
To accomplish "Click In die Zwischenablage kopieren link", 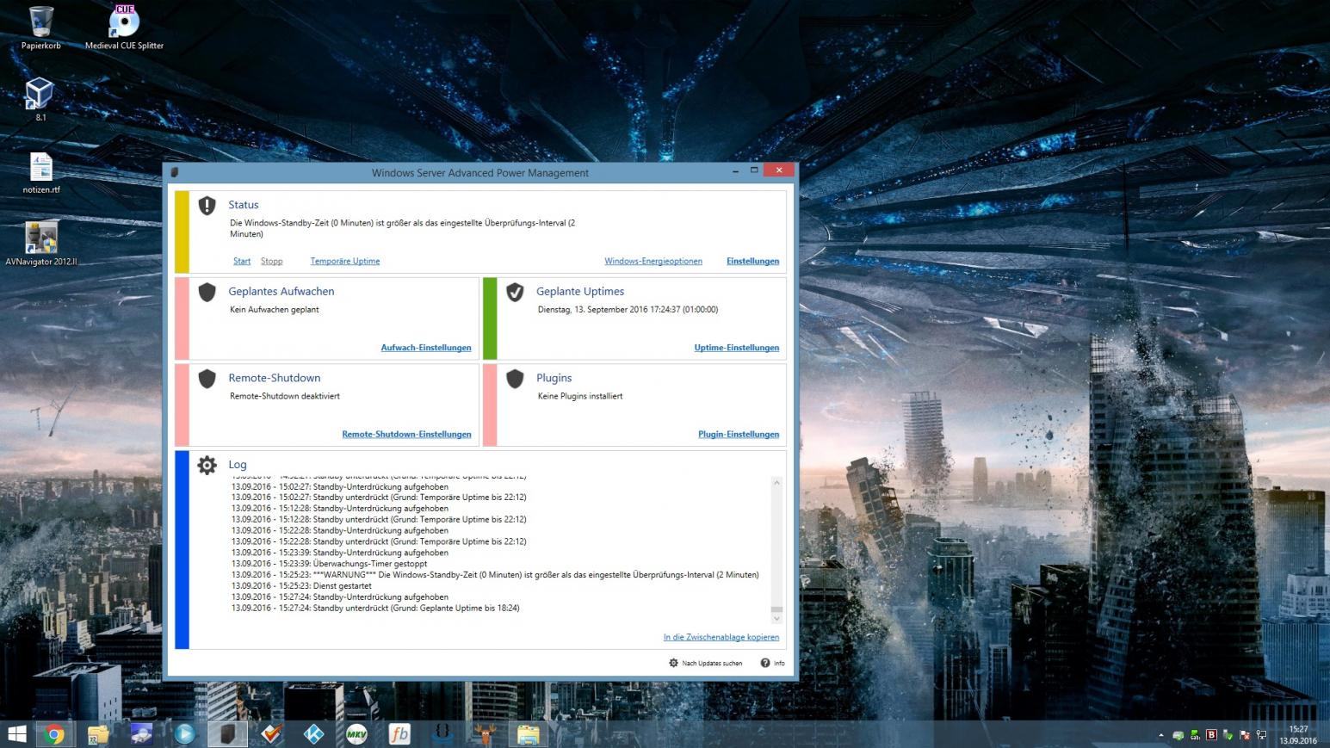I will click(x=721, y=637).
